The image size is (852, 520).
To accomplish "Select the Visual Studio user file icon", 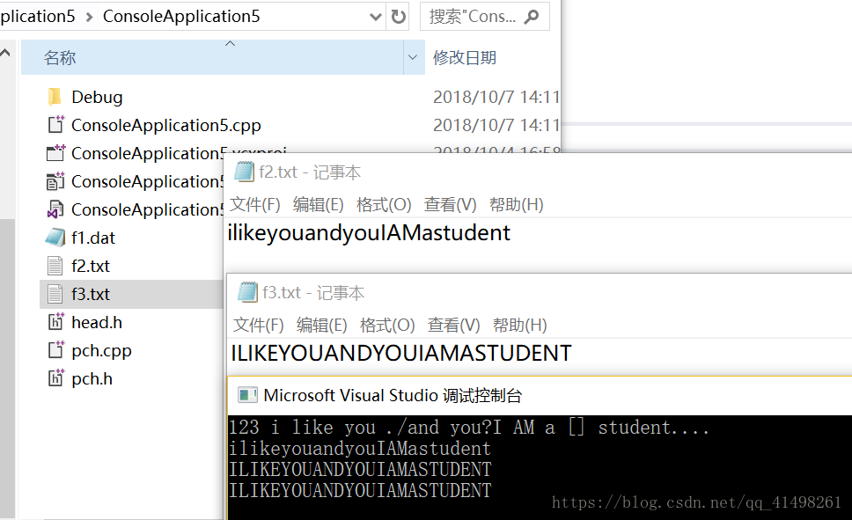I will 55,209.
